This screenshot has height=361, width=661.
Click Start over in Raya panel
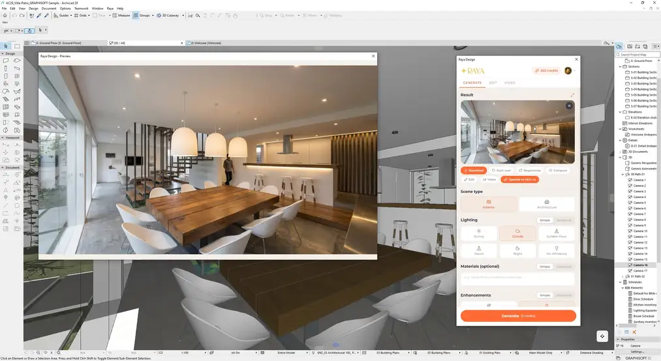pos(501,171)
